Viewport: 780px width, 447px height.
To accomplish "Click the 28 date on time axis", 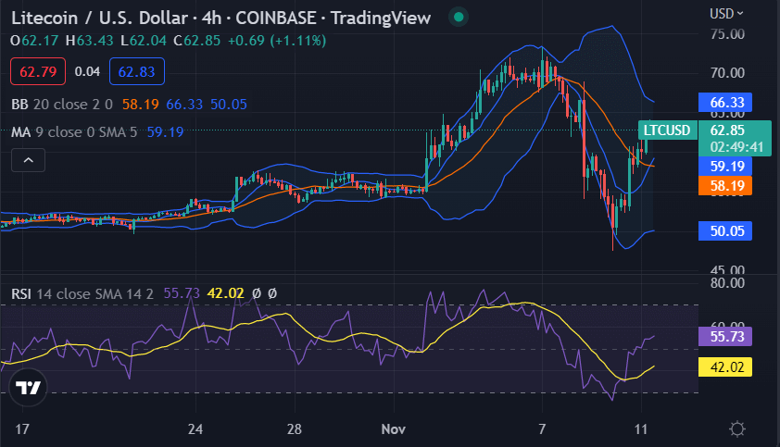I will (295, 429).
